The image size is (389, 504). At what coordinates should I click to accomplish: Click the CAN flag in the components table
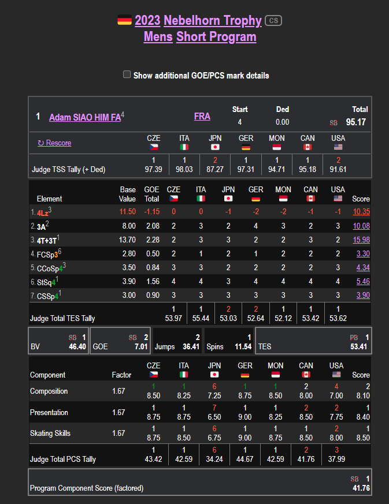[x=306, y=375]
